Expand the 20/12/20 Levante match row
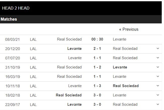This screenshot has width=164, height=110. tap(158, 49)
